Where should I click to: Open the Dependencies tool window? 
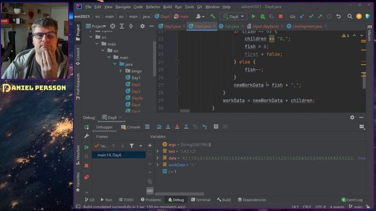252,200
